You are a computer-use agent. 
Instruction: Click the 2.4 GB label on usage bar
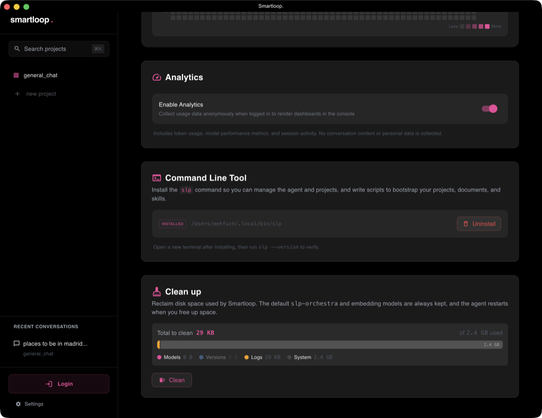coord(492,345)
